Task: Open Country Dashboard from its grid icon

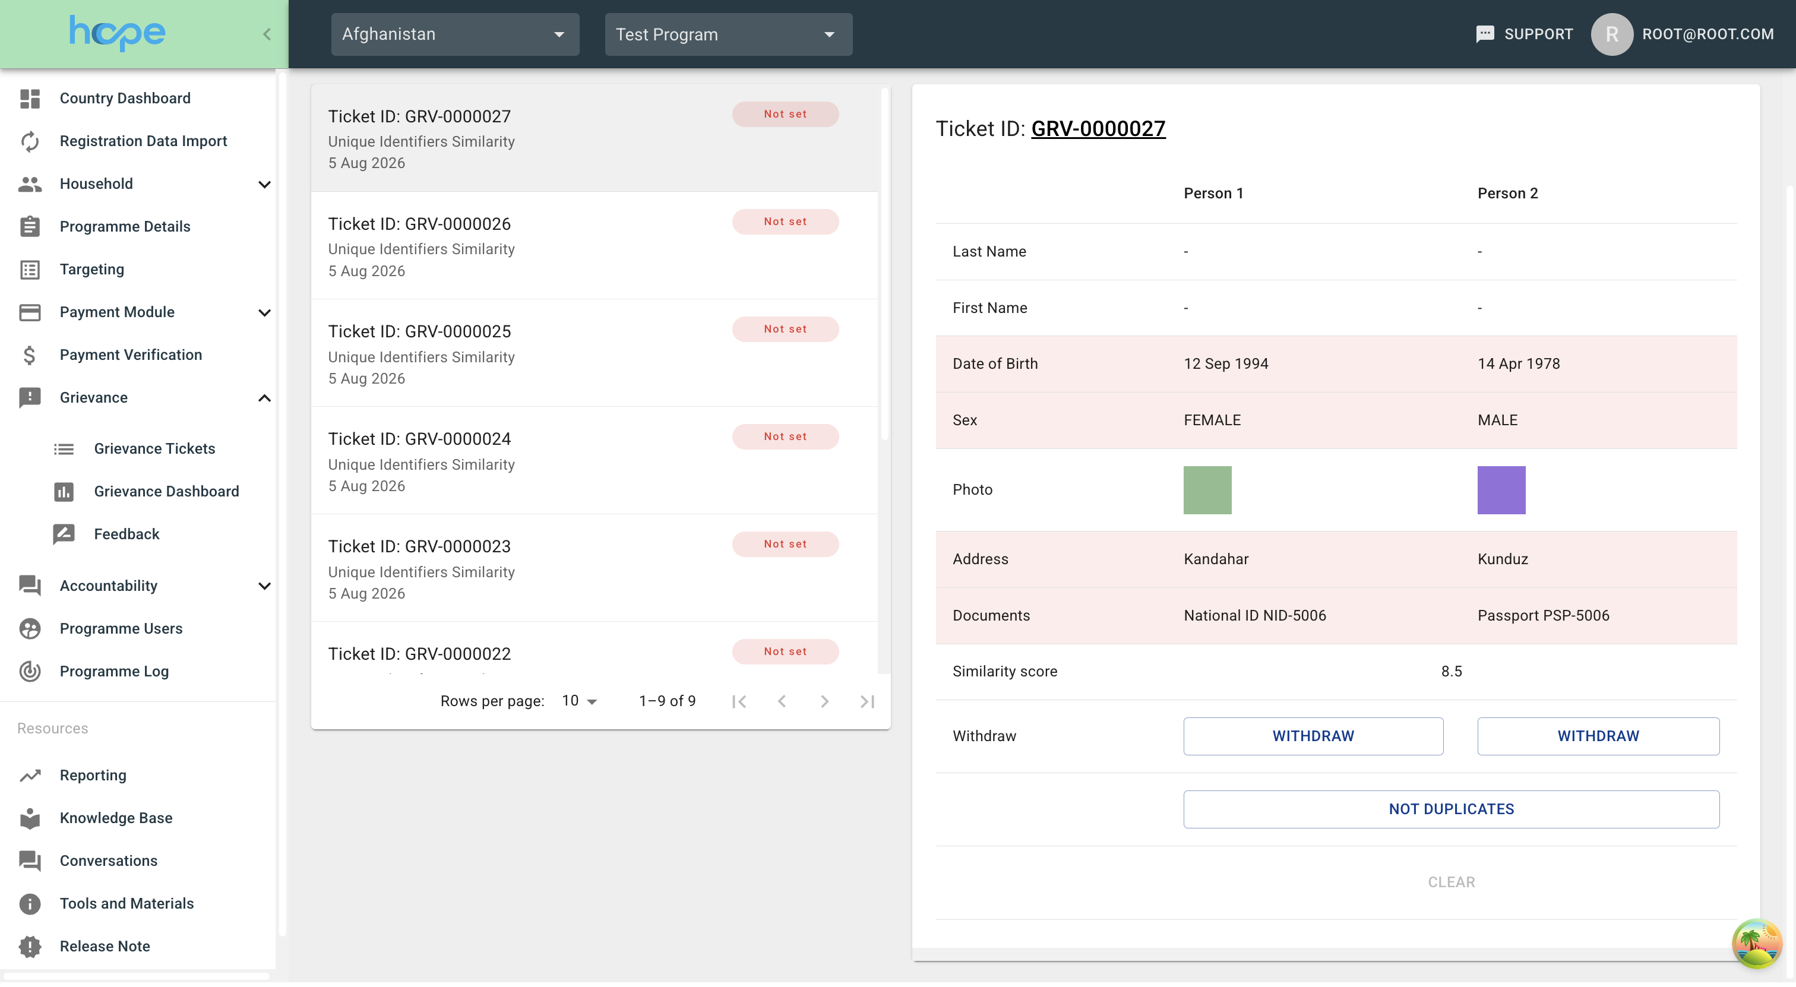Action: point(30,98)
